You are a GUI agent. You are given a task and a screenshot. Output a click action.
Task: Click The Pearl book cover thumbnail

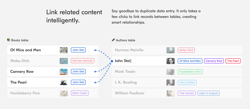[64, 83]
